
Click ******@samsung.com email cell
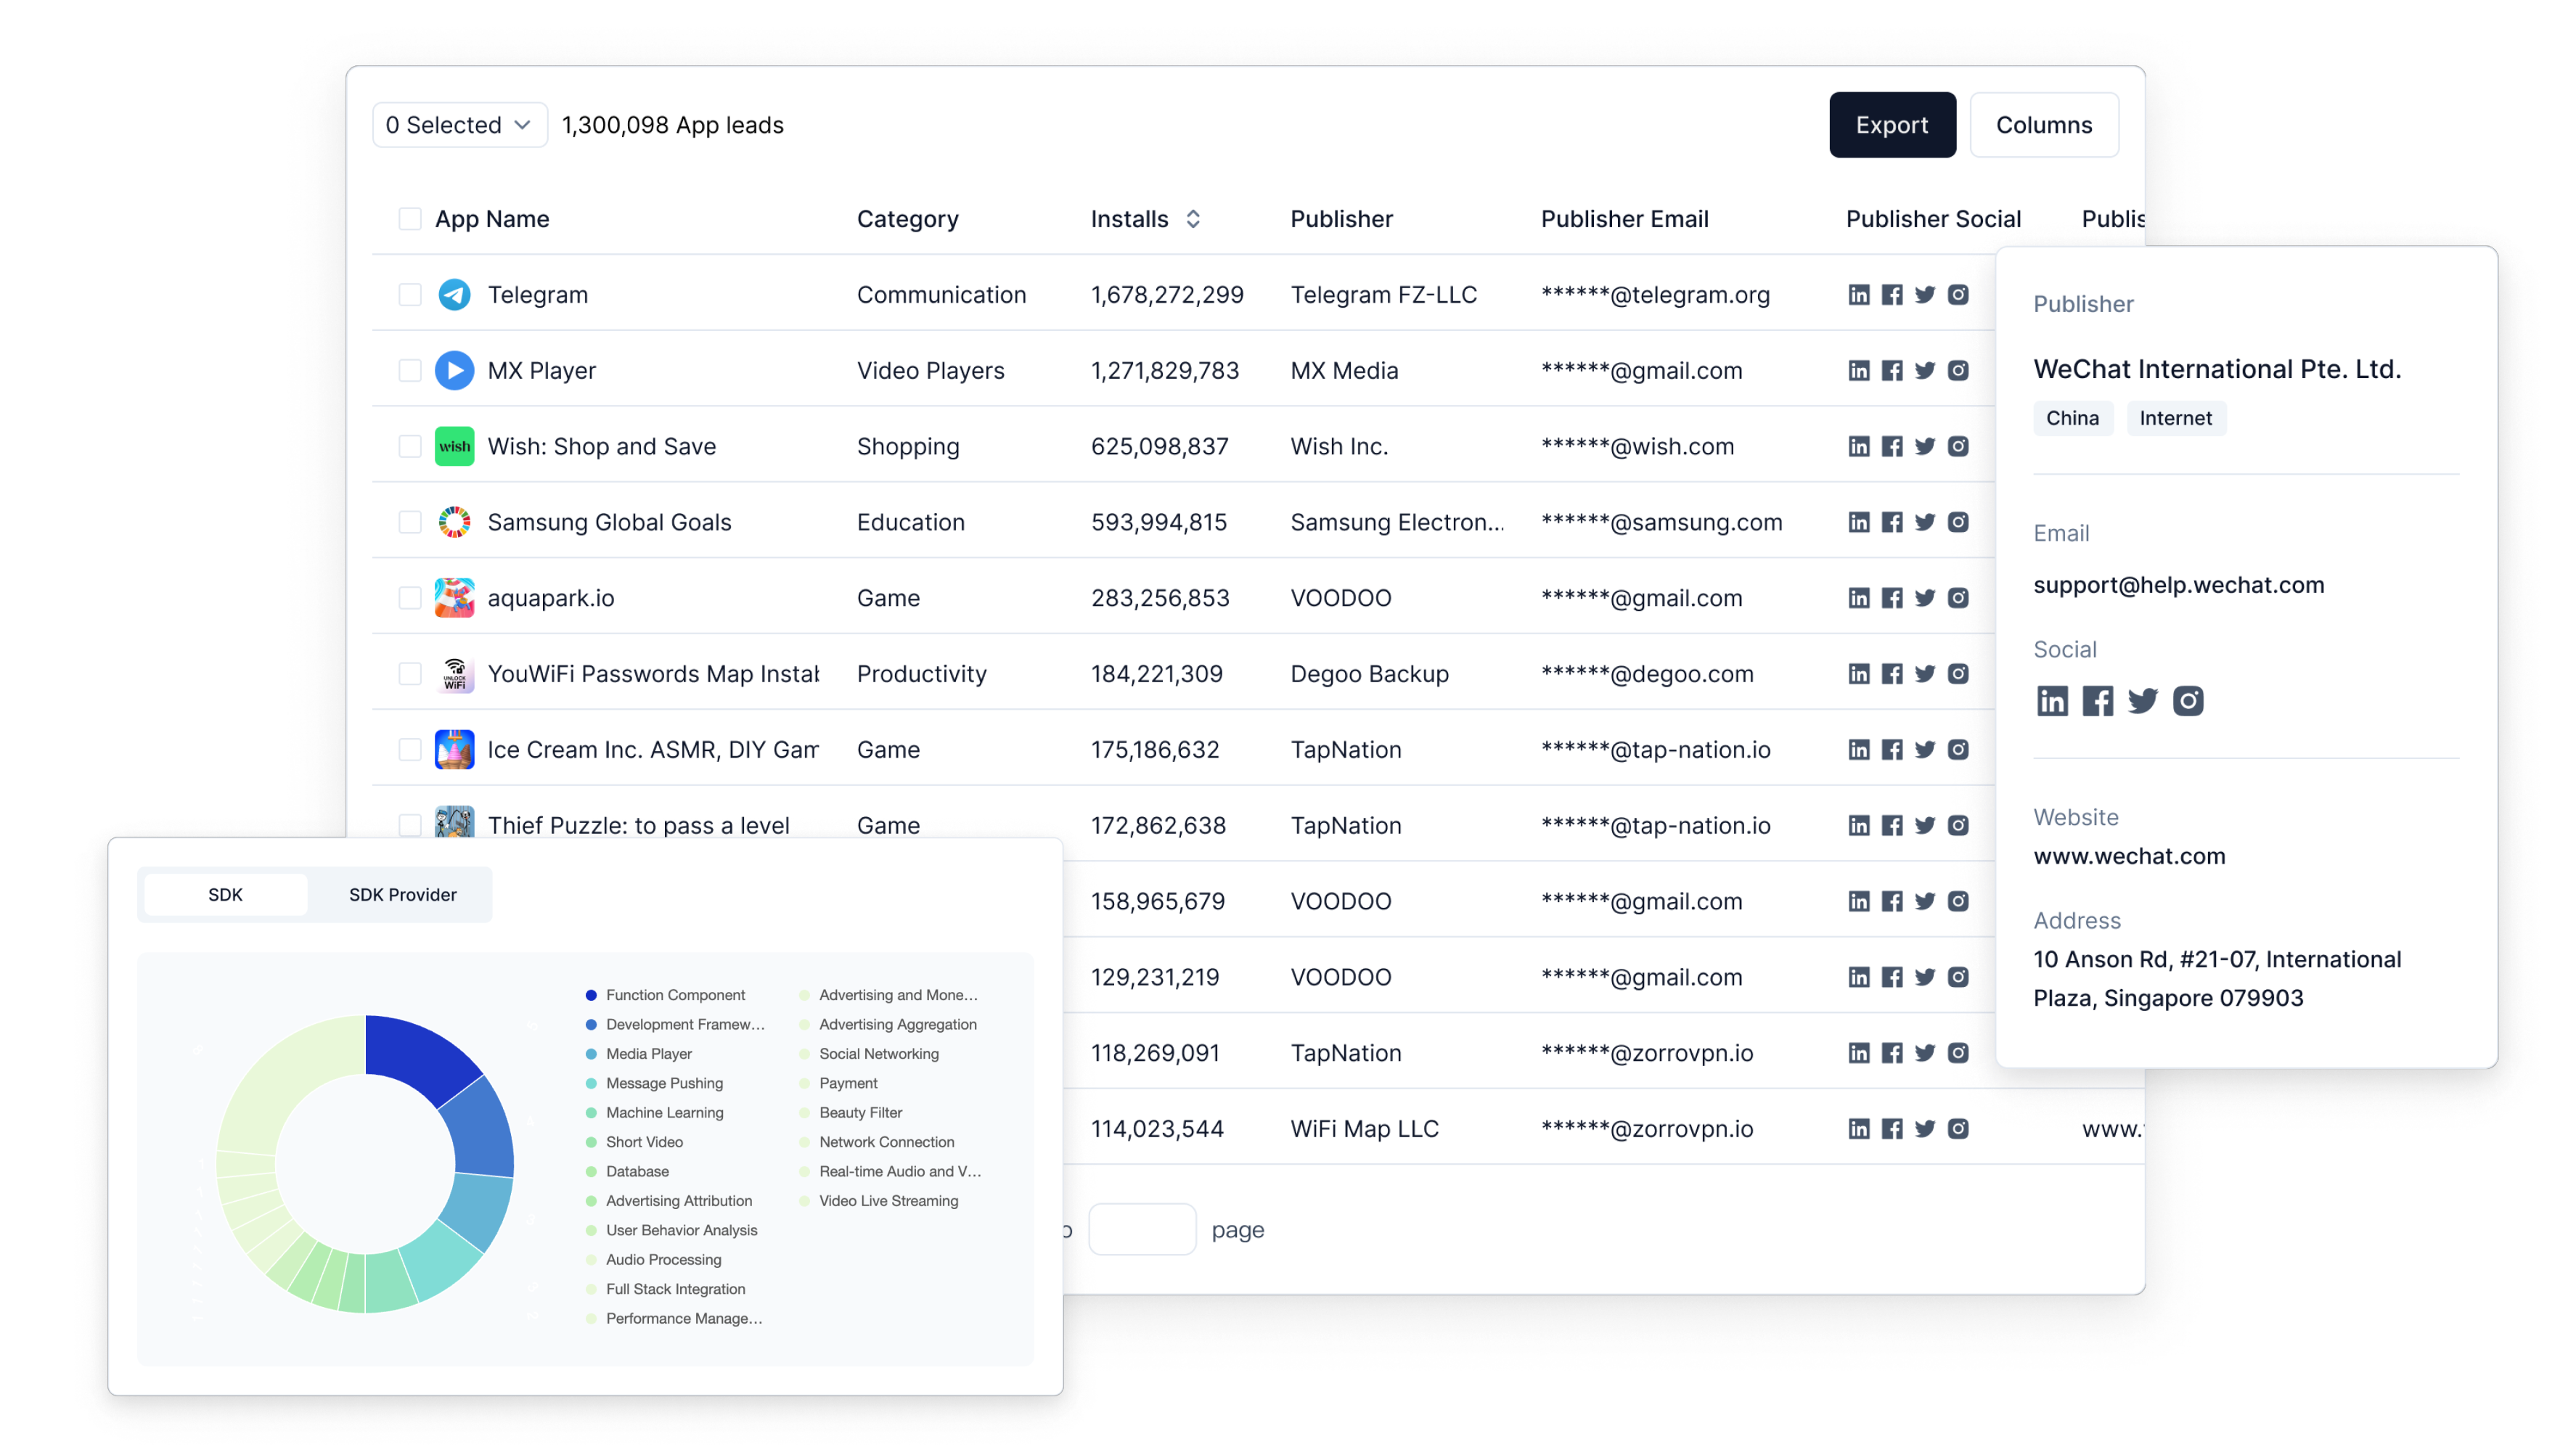tap(1661, 522)
